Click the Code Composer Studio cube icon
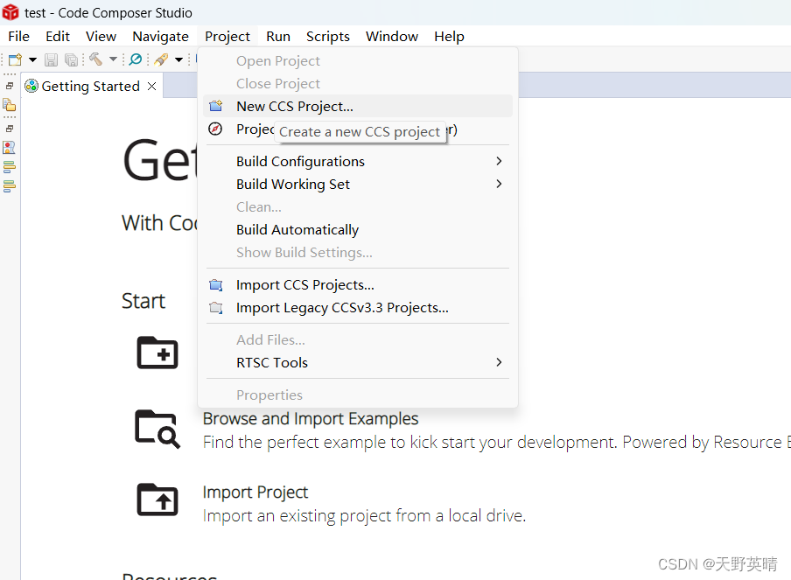Viewport: 791px width, 580px height. pyautogui.click(x=10, y=12)
